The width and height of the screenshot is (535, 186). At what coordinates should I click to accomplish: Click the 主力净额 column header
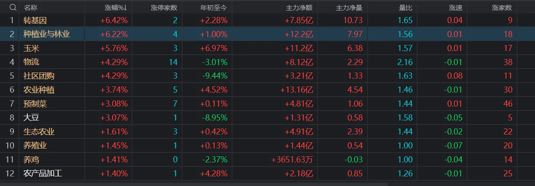pyautogui.click(x=300, y=7)
